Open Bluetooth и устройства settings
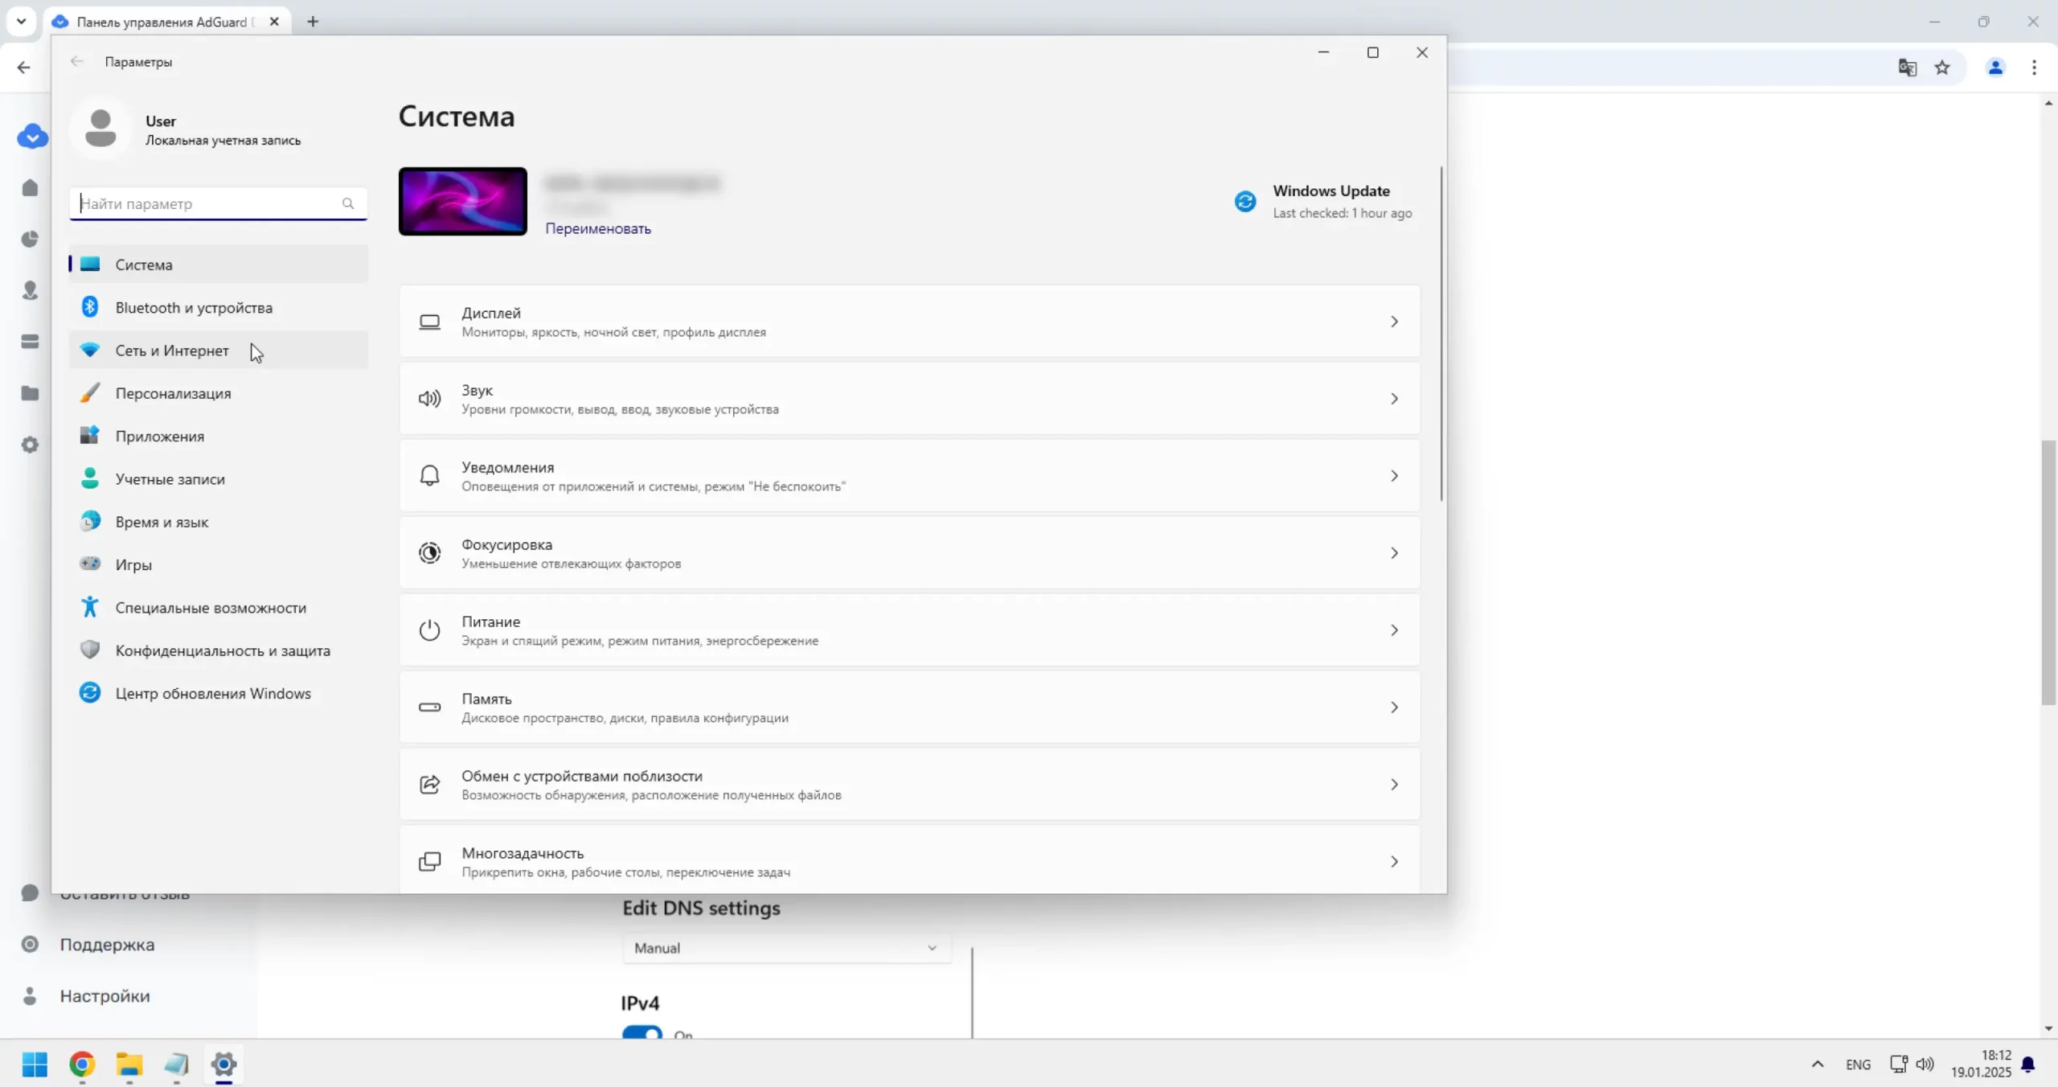 point(193,308)
